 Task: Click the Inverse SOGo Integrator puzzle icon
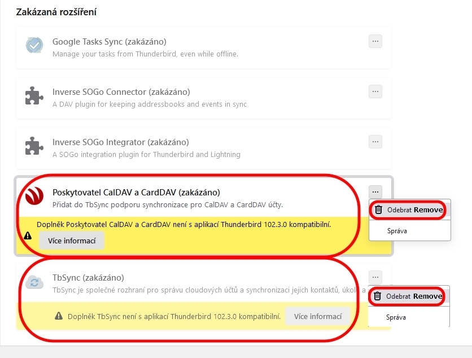[x=34, y=146]
